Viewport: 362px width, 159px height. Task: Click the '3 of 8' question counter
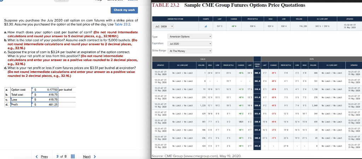tap(62, 157)
